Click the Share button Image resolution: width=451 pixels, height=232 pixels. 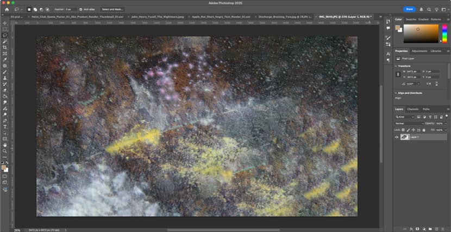(409, 9)
